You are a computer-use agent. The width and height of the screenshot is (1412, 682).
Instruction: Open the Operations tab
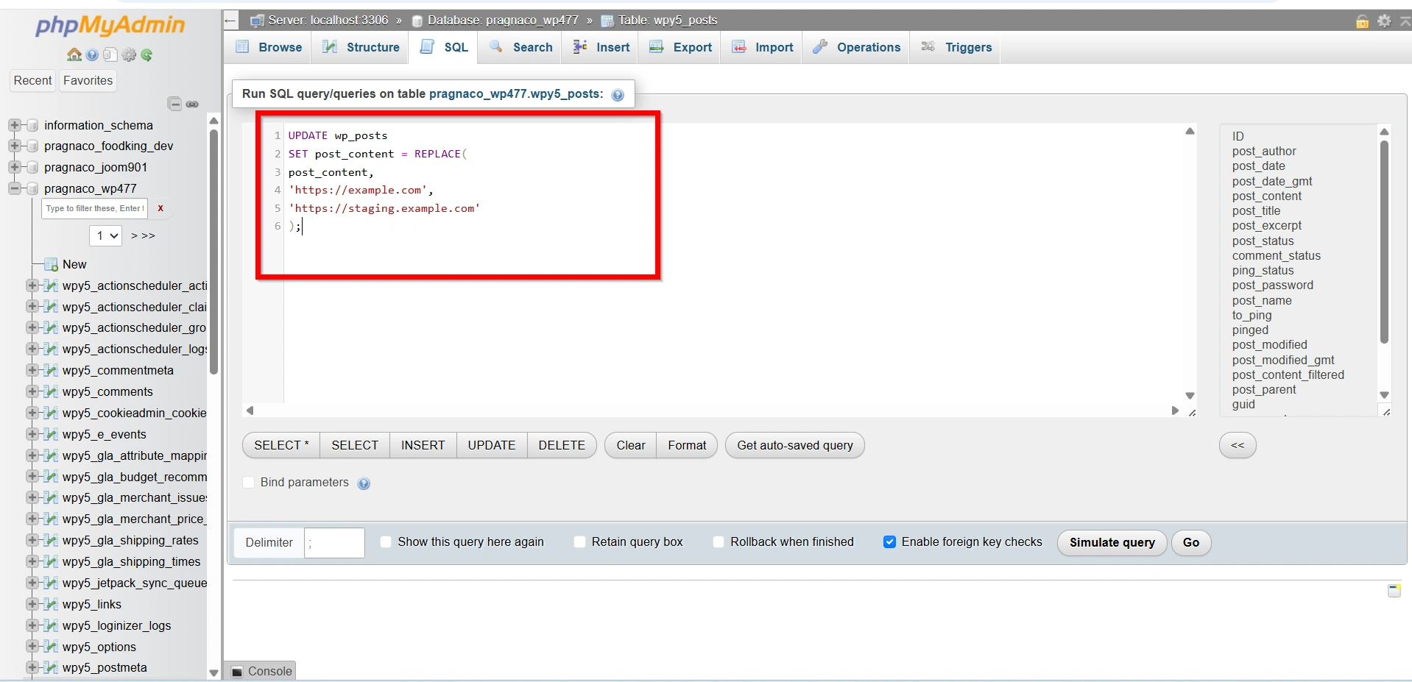(856, 48)
